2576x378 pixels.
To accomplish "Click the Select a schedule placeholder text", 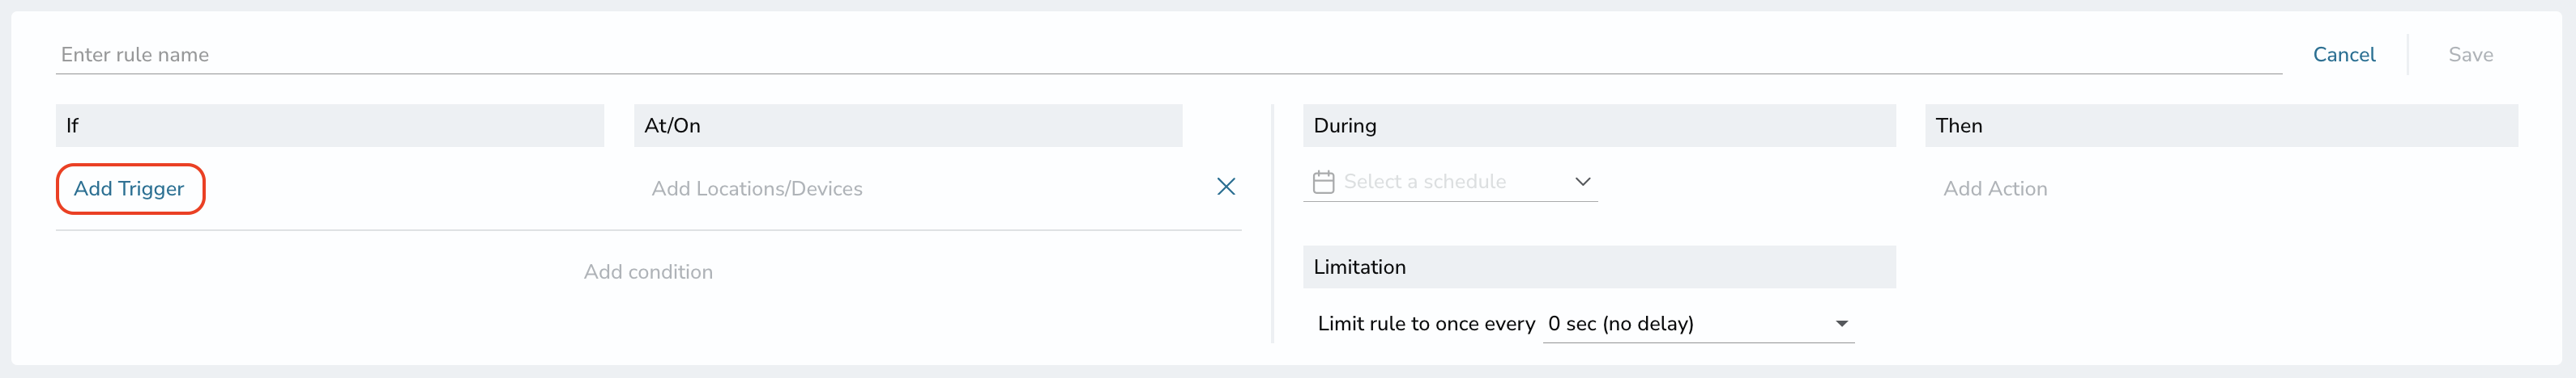I will point(1424,182).
